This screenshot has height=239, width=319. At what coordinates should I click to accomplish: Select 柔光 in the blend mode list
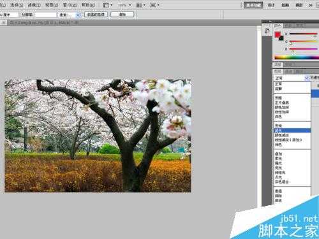pyautogui.click(x=278, y=159)
